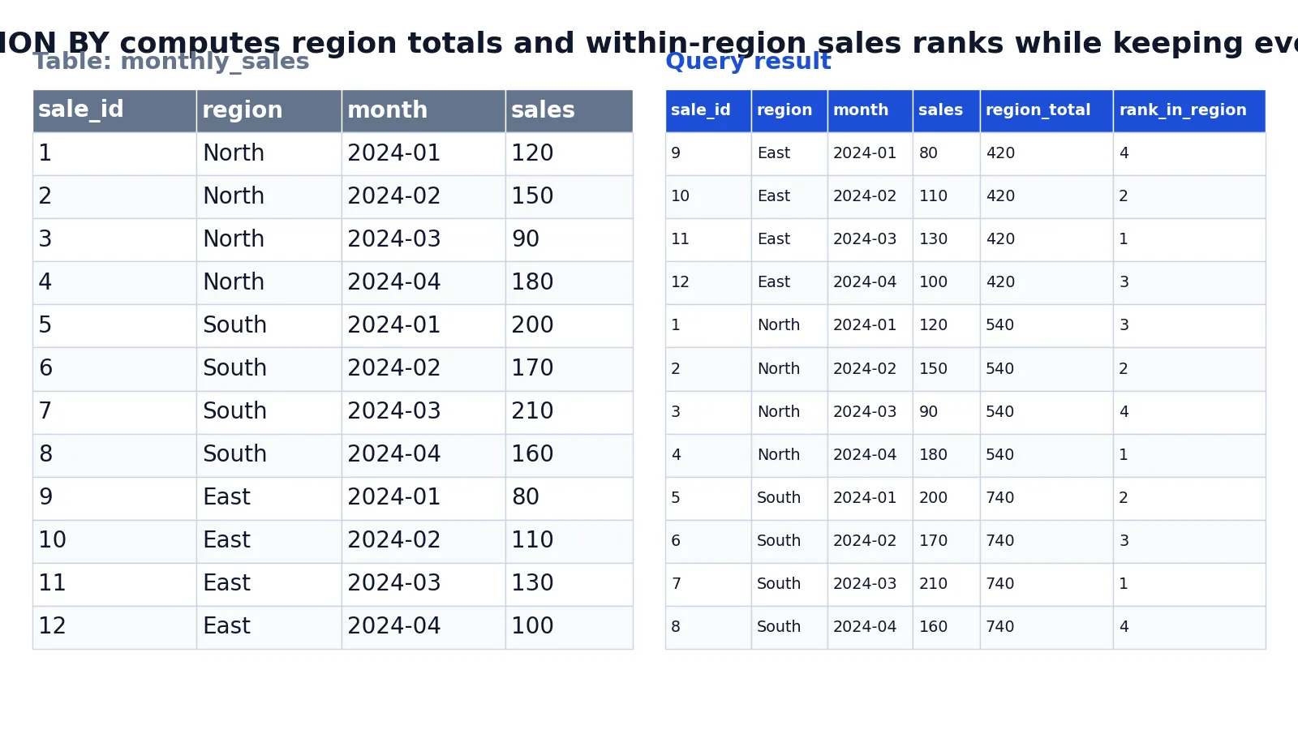Image resolution: width=1298 pixels, height=730 pixels.
Task: Select the sales header in Query result
Action: (x=946, y=111)
